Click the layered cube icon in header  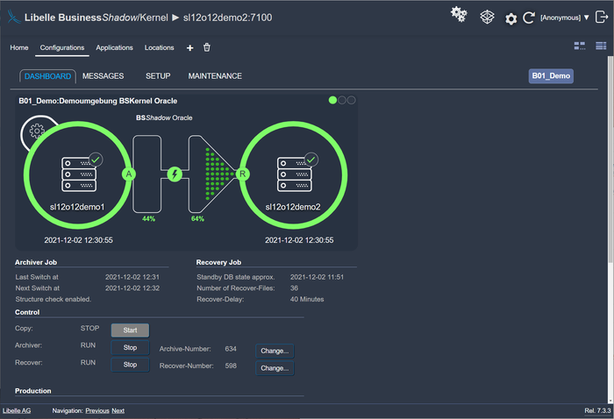point(487,17)
